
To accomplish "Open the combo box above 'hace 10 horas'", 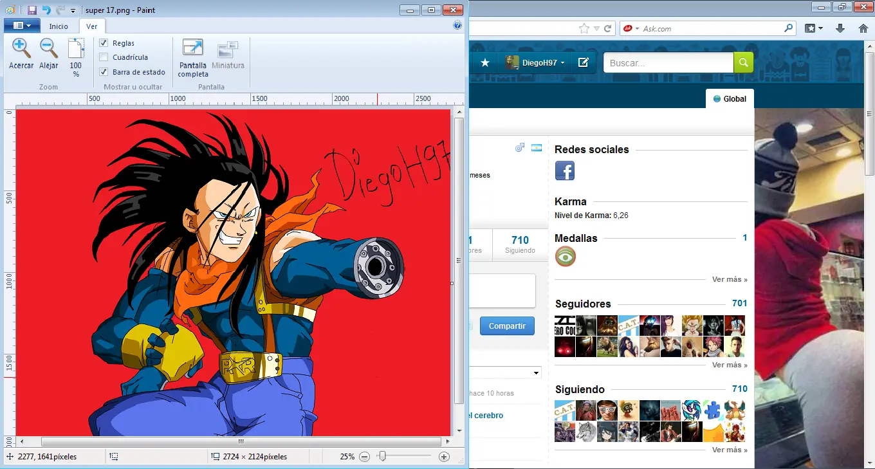I will [x=506, y=373].
